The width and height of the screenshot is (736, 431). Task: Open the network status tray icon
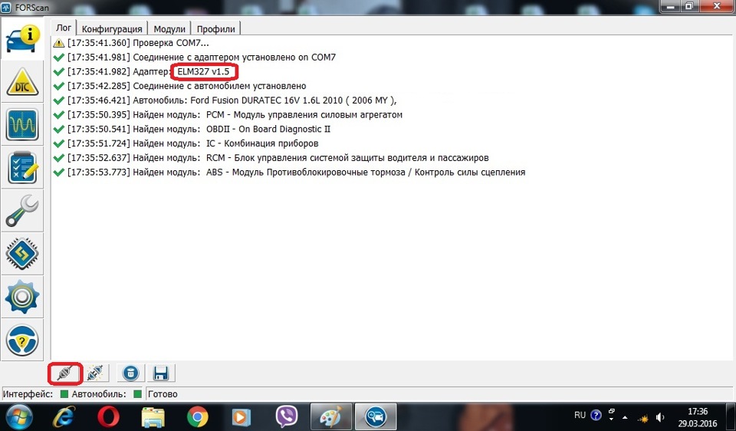pyautogui.click(x=643, y=417)
